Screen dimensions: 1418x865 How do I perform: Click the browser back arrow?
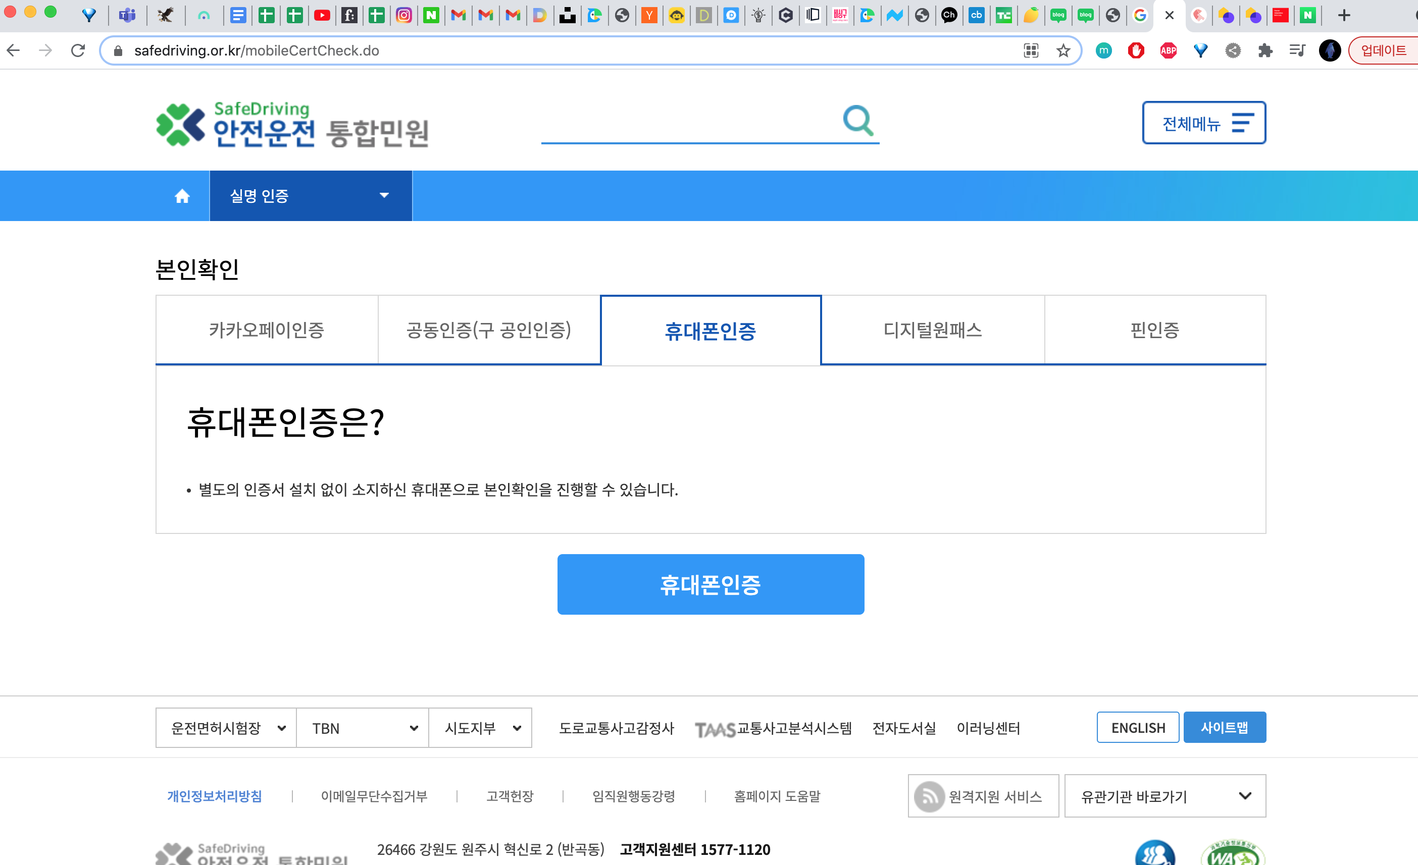14,50
